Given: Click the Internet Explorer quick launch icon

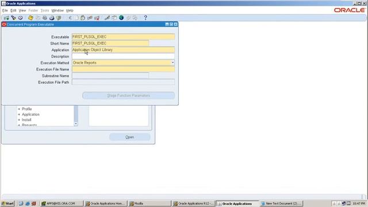Looking at the screenshot, I should pyautogui.click(x=28, y=204).
